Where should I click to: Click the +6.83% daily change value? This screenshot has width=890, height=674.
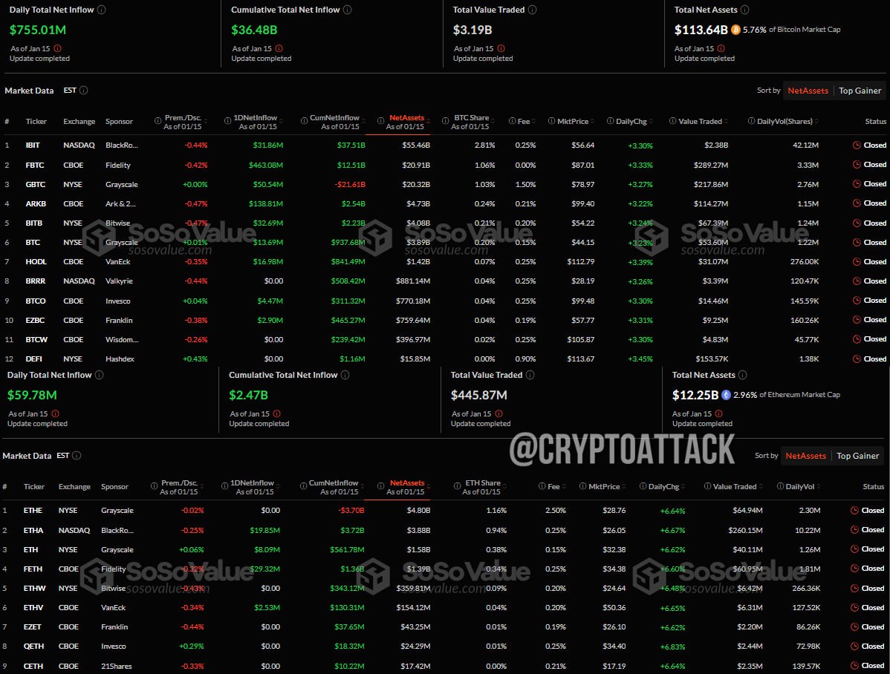tap(672, 647)
